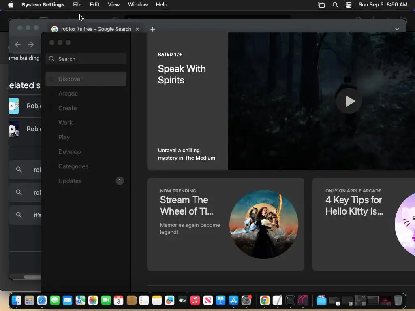Screen dimensions: 415x311
Task: Open the File menu
Action: click(77, 5)
